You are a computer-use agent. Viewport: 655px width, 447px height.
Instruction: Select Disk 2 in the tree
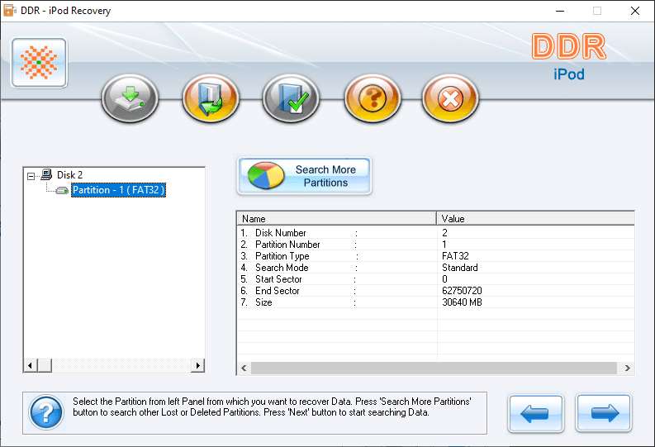pos(69,174)
